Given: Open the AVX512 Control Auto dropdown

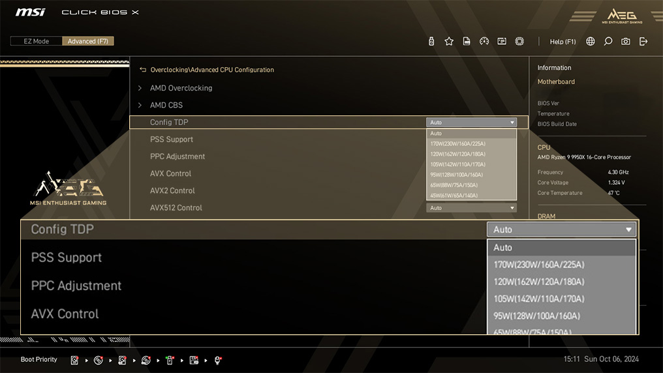Looking at the screenshot, I should (x=471, y=208).
